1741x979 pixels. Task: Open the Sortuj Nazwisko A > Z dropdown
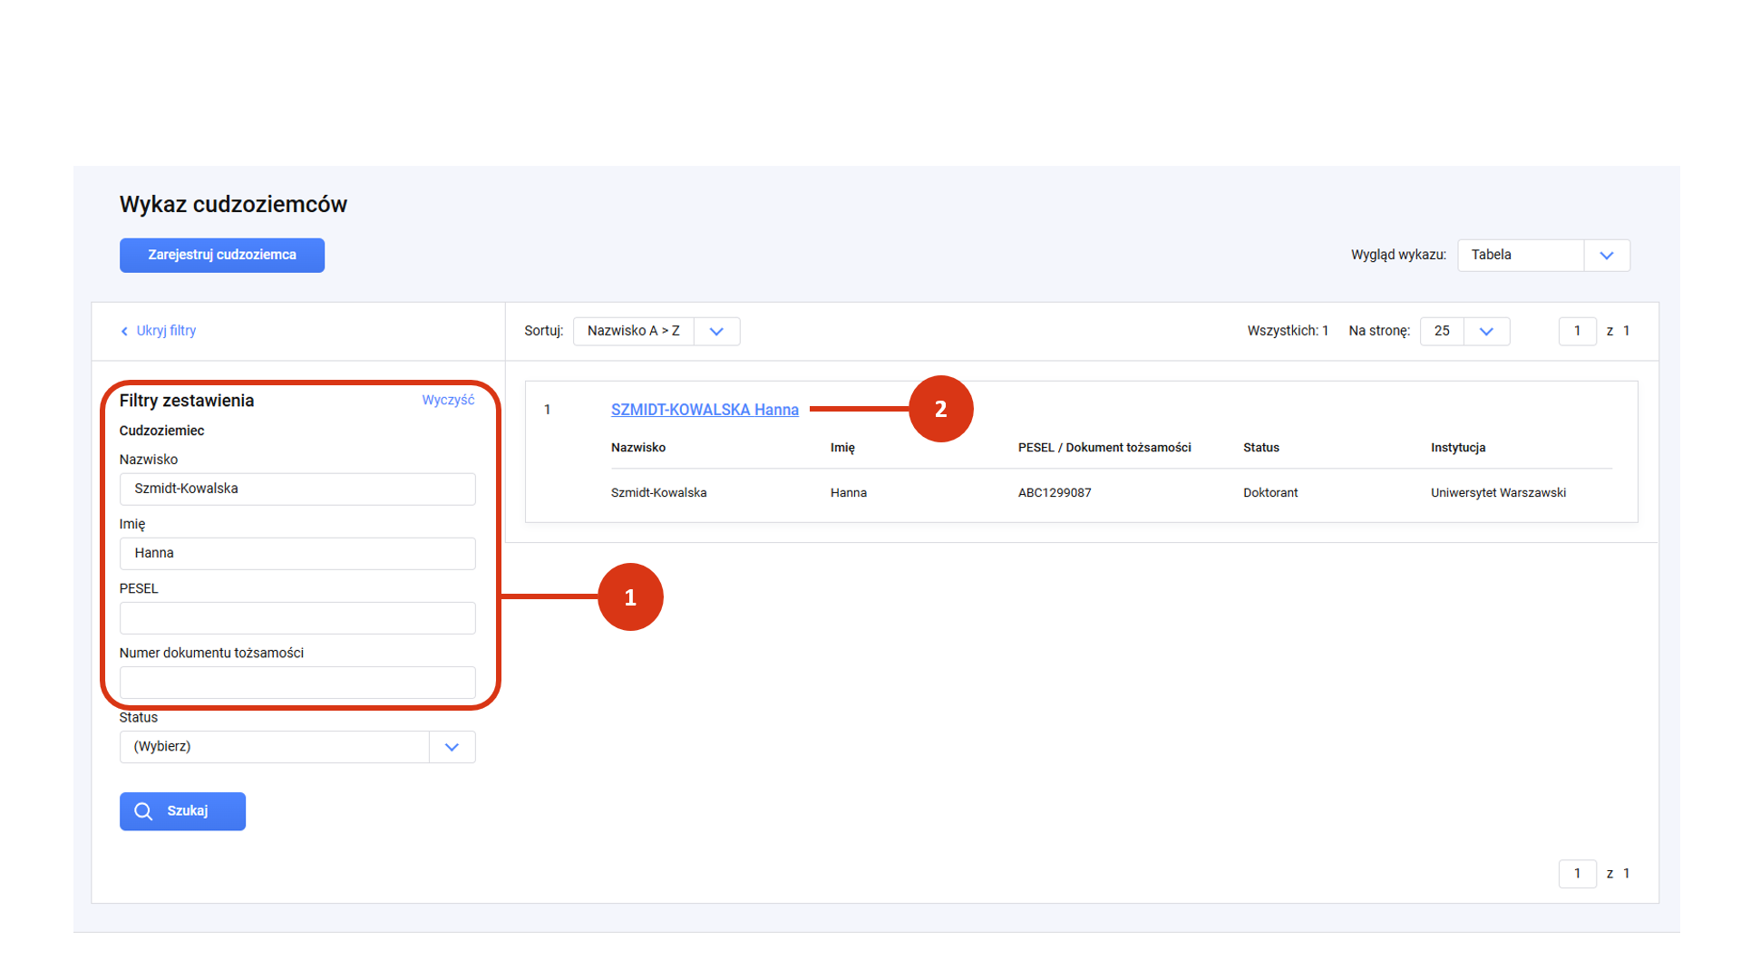(x=633, y=331)
